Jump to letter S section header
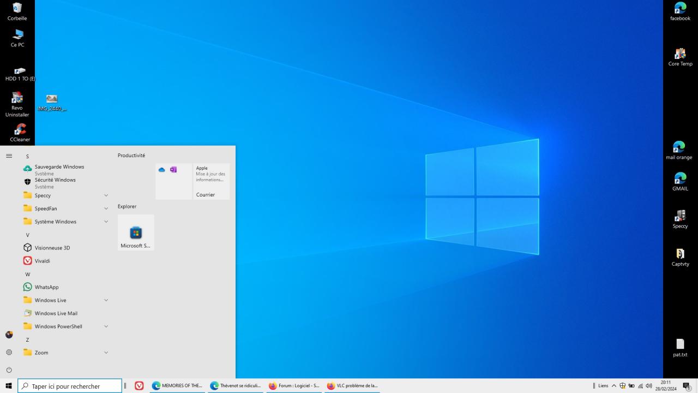 [x=27, y=157]
